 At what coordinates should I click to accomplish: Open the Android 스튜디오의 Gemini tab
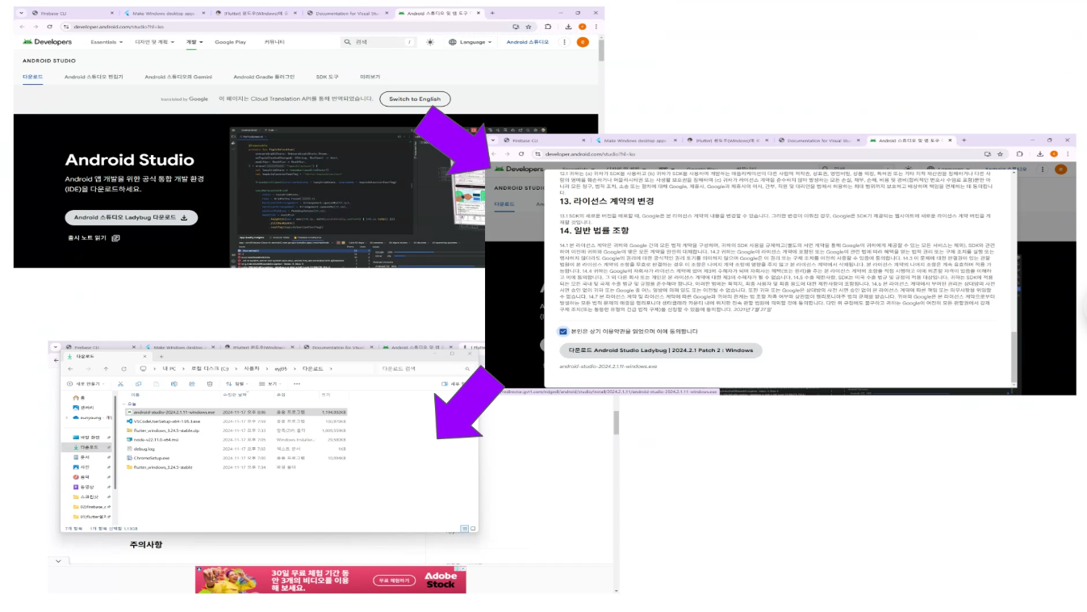coord(178,77)
